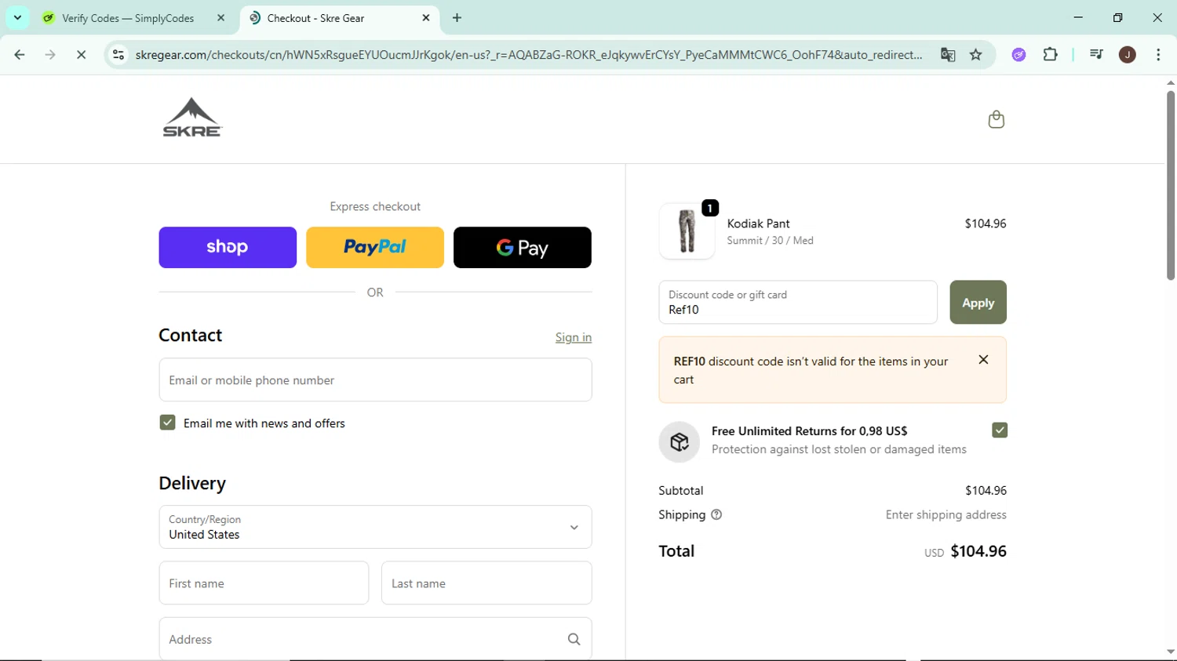
Task: Click the SKRE logo
Action: [x=192, y=118]
